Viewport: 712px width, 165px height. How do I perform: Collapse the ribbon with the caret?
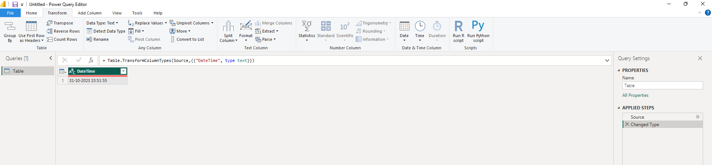[x=699, y=13]
